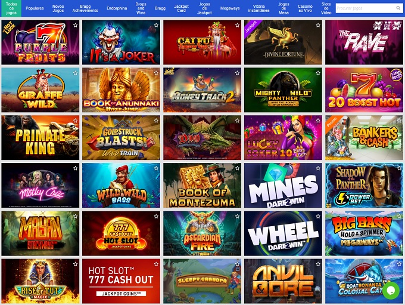Click star icon on Cai Fu game

pos(237,25)
